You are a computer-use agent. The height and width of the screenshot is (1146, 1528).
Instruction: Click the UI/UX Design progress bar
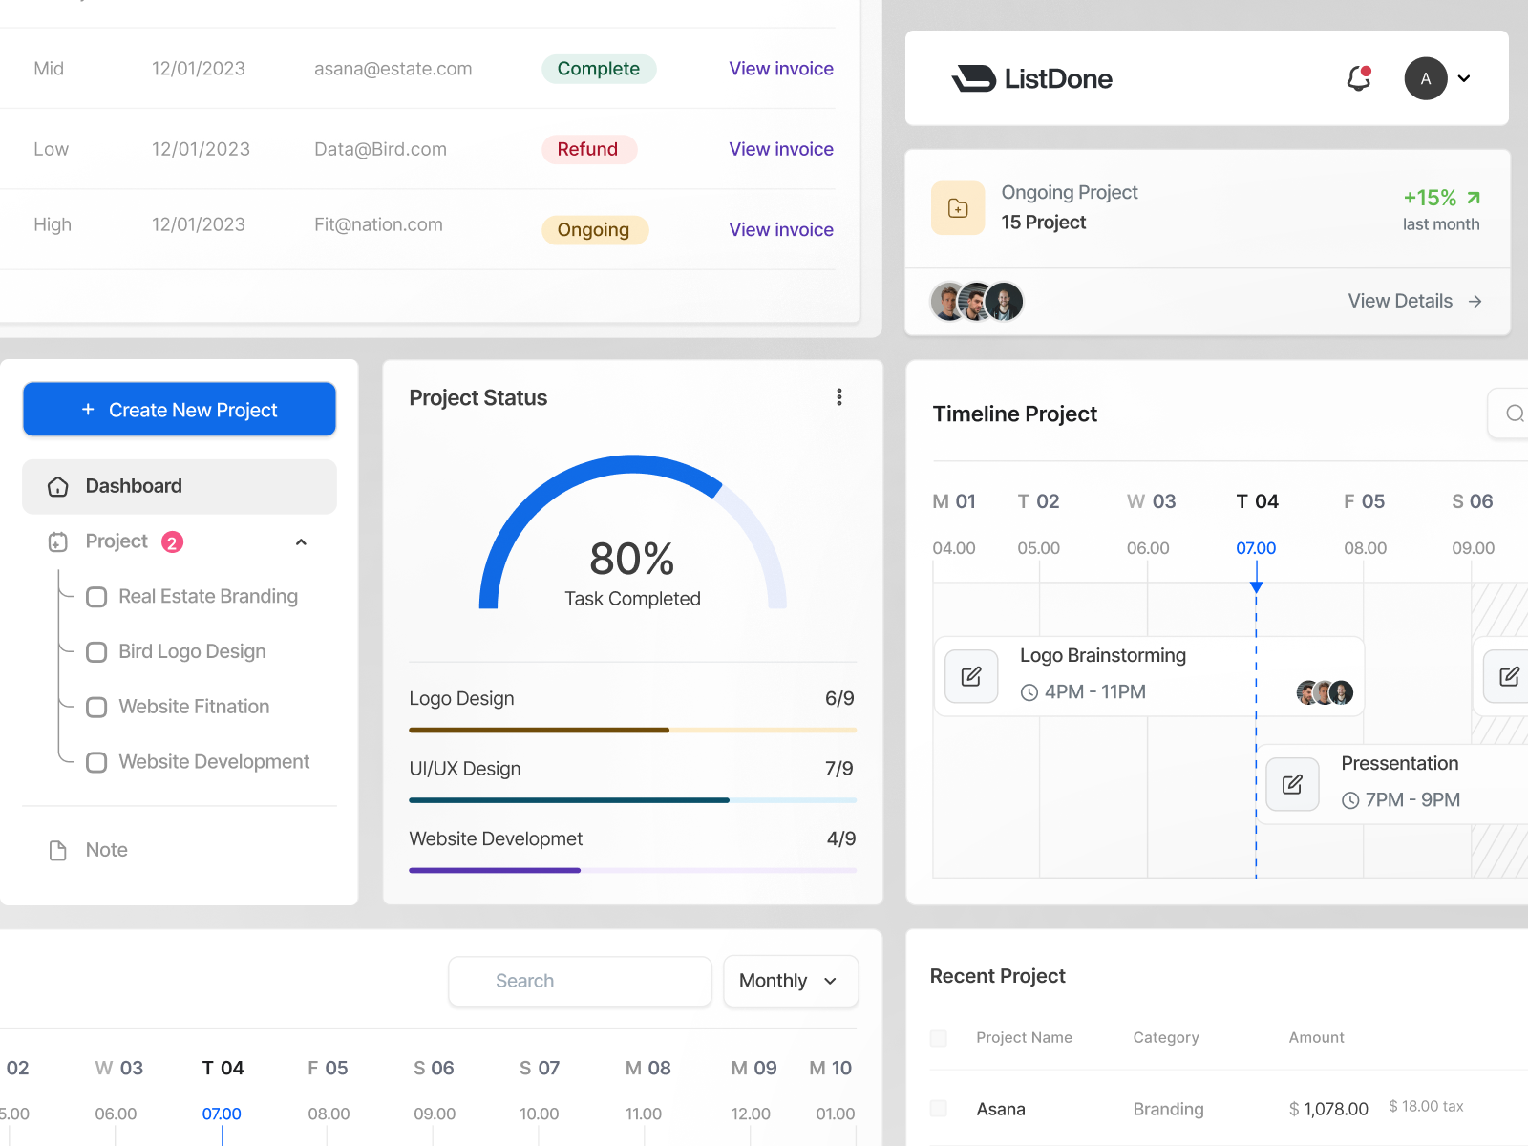632,800
